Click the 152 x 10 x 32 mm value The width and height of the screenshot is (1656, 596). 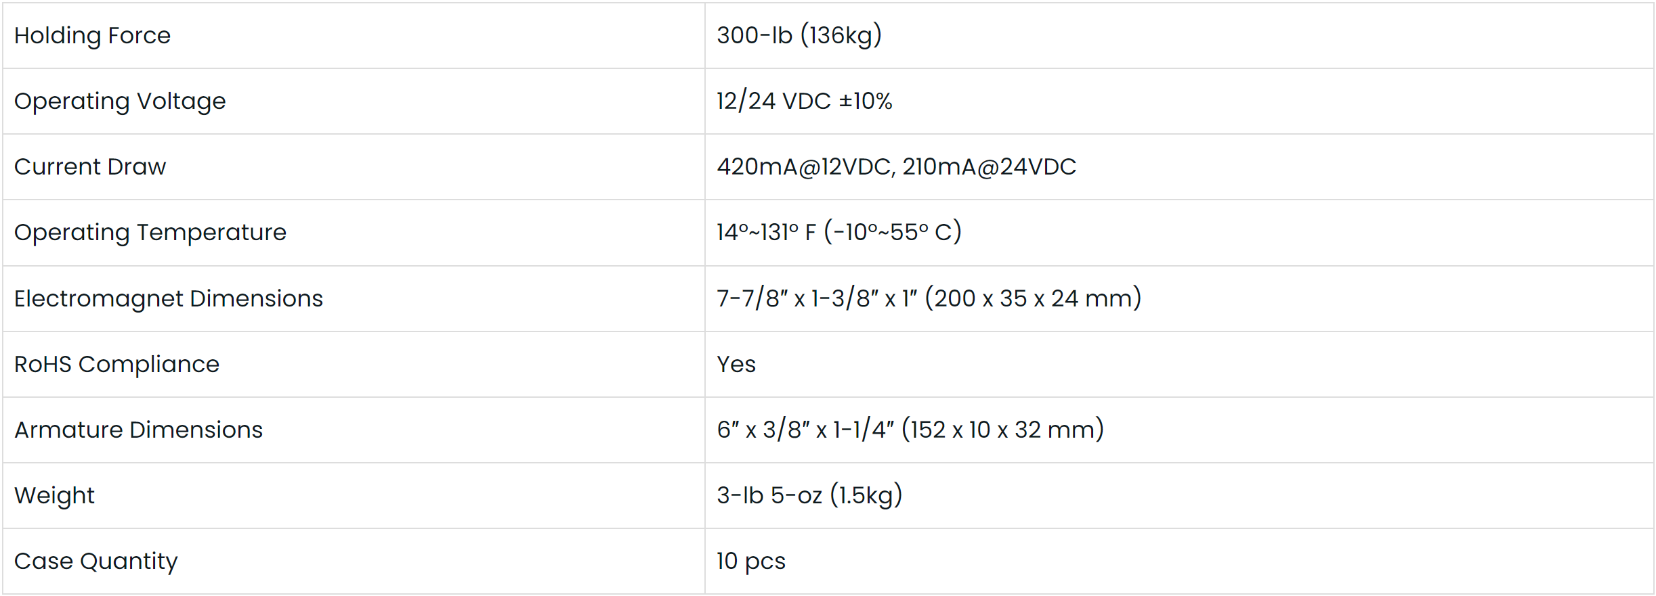[1003, 430]
